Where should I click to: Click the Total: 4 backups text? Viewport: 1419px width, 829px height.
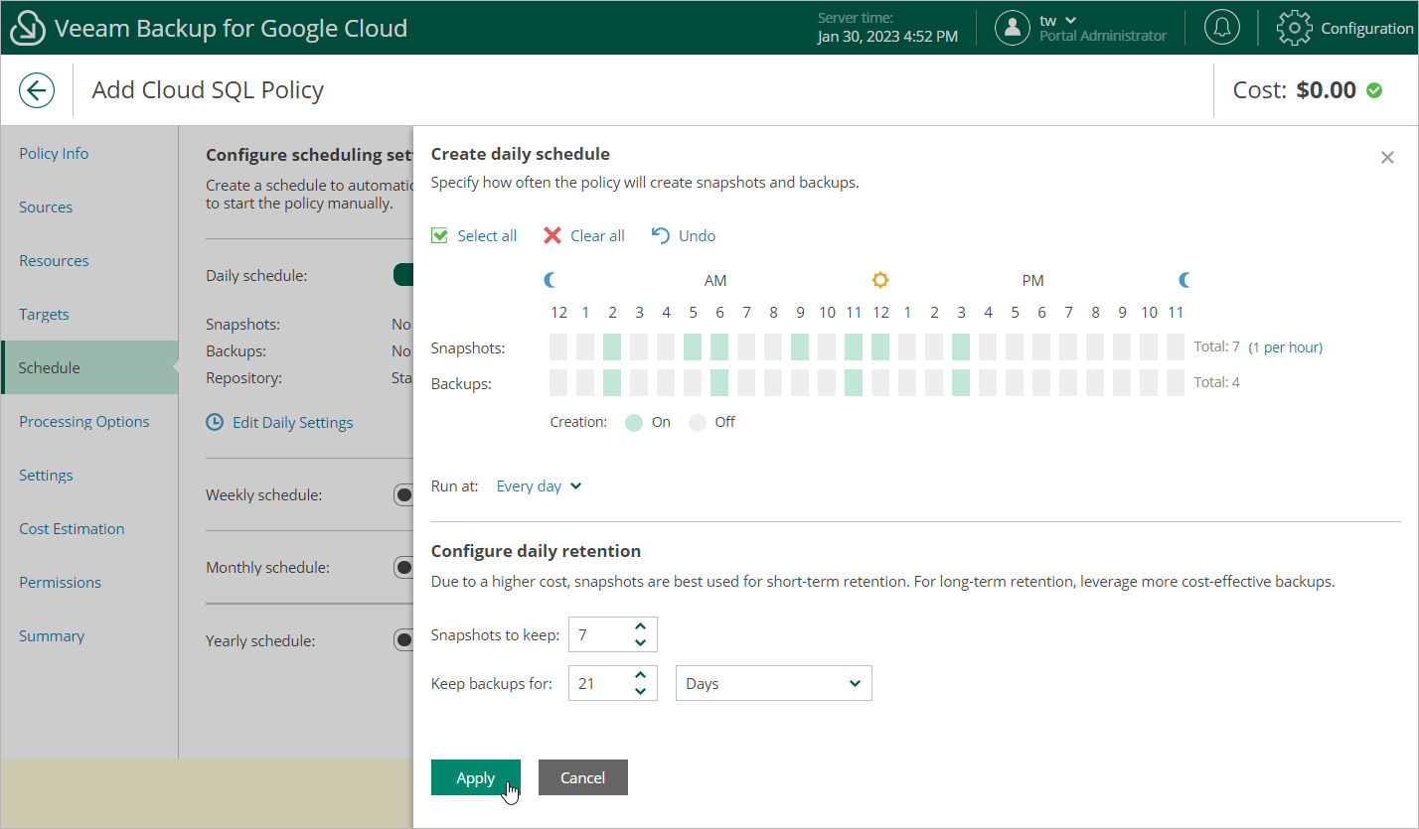(x=1216, y=382)
